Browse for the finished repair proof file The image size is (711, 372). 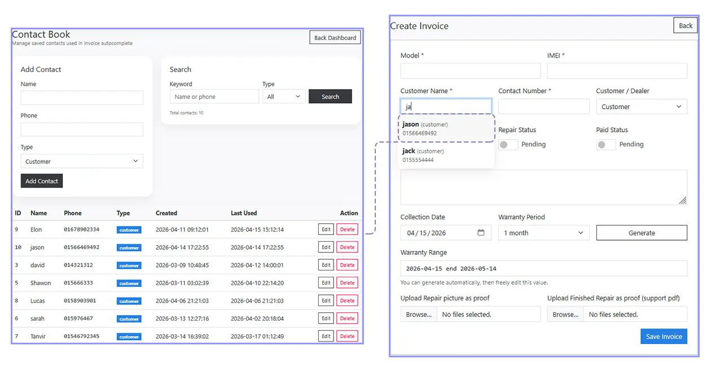pyautogui.click(x=565, y=314)
